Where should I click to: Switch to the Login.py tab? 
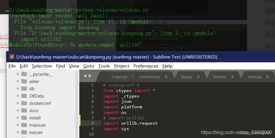tap(120, 77)
